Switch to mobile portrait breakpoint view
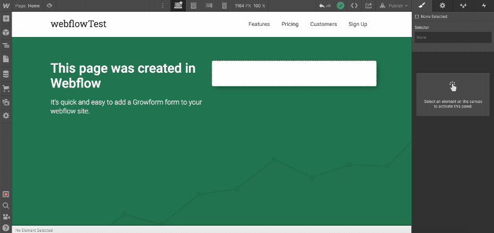The height and width of the screenshot is (233, 494). [224, 6]
